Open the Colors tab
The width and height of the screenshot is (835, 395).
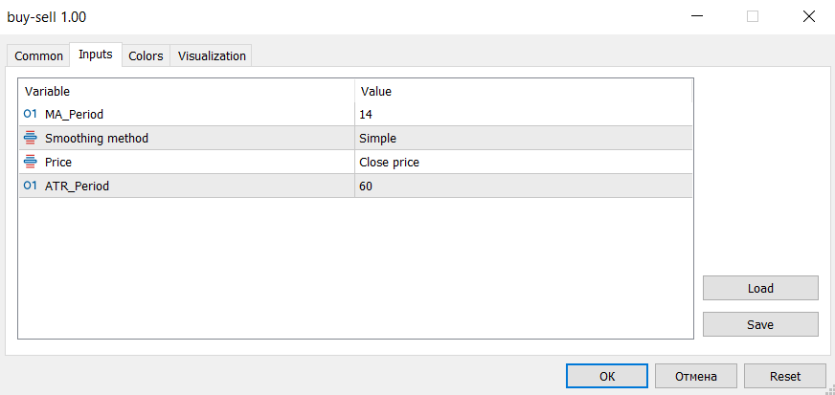(146, 56)
